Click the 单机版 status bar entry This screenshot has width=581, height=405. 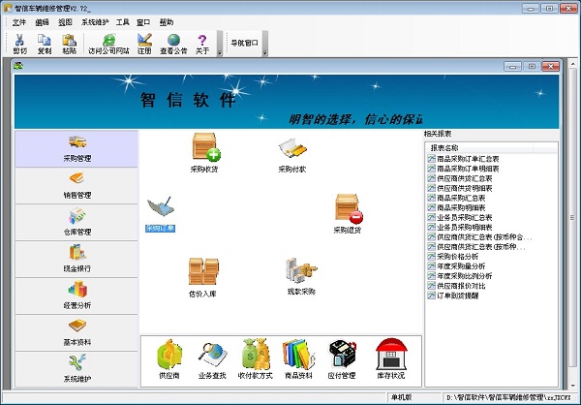click(401, 397)
